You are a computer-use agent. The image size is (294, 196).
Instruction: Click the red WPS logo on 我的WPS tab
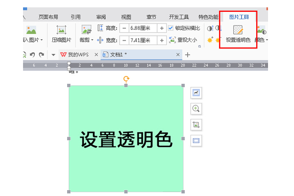(63, 54)
